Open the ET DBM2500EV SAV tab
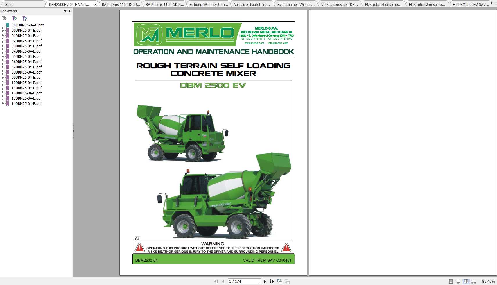497x285 pixels. point(471,4)
